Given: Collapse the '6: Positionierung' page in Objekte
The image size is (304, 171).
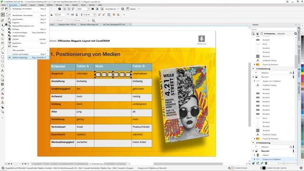Looking at the screenshot, I should (253, 142).
